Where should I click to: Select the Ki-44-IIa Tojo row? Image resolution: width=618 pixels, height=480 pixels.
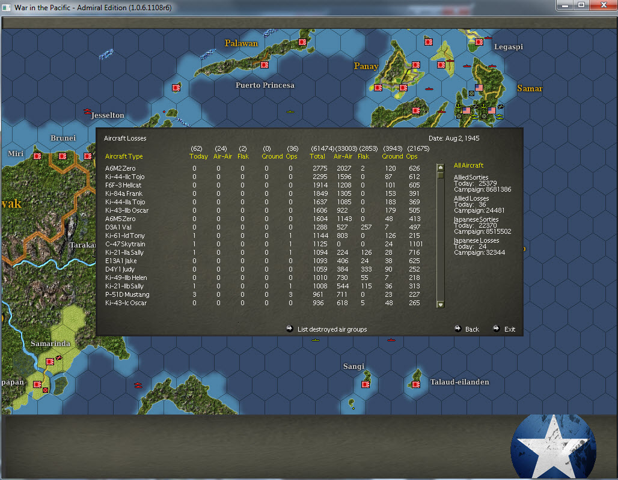pos(264,202)
